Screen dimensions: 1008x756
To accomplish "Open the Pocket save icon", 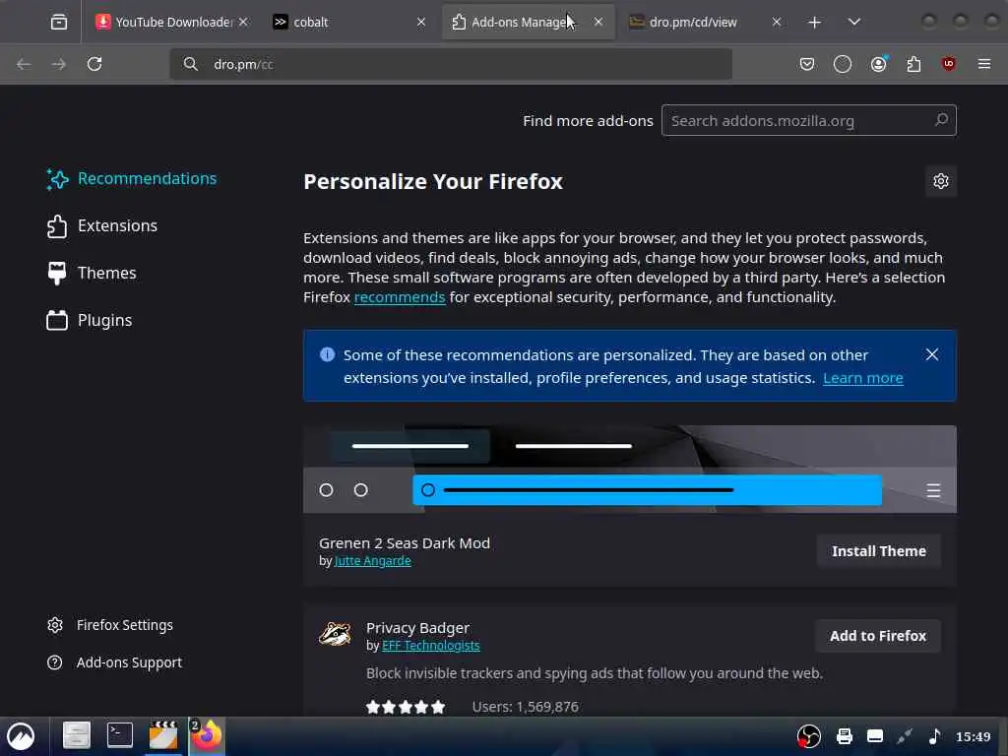I will pyautogui.click(x=807, y=64).
